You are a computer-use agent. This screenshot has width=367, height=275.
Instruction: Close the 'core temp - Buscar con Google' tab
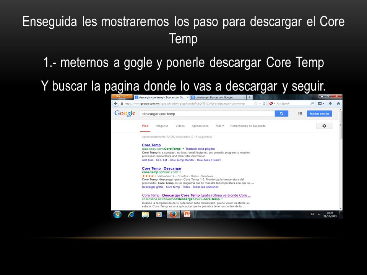click(244, 97)
